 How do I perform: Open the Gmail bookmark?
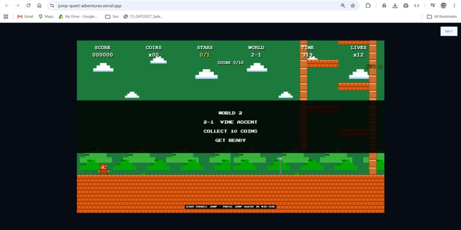pos(25,17)
